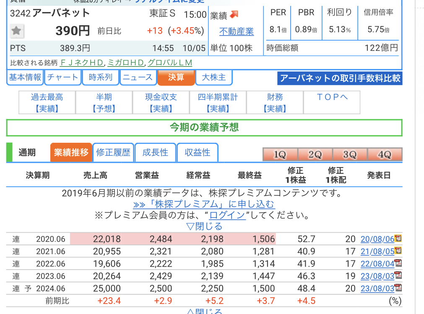This screenshot has height=314, width=424.
Task: Click forecast sales value 25,000
Action: 107,288
